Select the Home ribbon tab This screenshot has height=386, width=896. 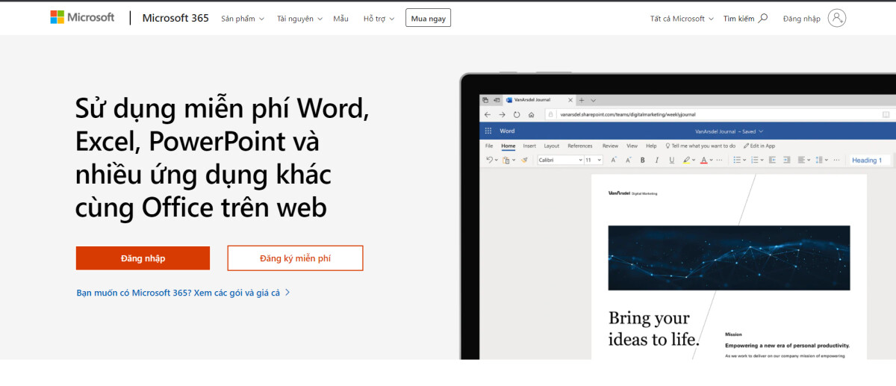click(x=508, y=146)
